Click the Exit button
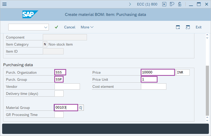This screenshot has width=211, height=136. tap(199, 27)
